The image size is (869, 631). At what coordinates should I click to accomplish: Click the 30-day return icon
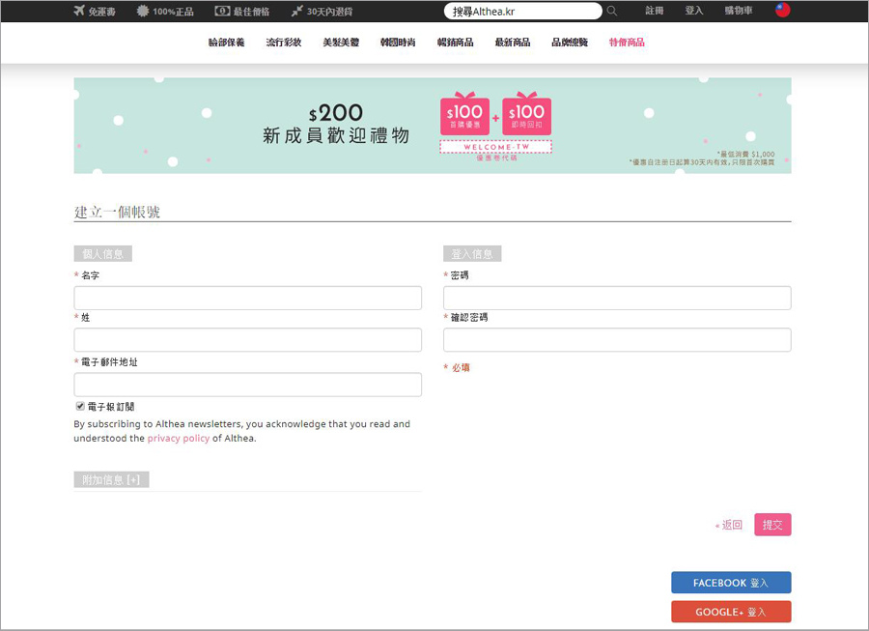[x=297, y=11]
